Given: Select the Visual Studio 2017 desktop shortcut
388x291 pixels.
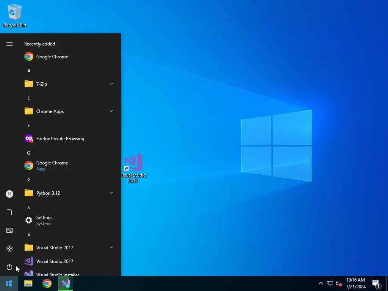Looking at the screenshot, I should (133, 168).
